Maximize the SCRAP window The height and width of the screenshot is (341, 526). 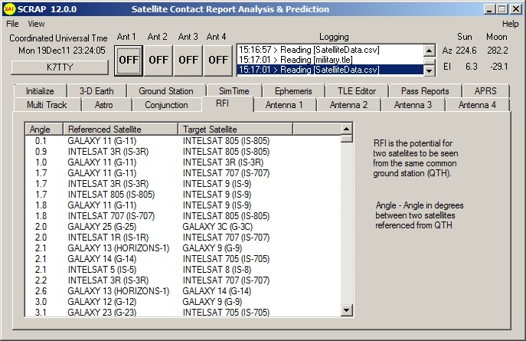pos(502,9)
